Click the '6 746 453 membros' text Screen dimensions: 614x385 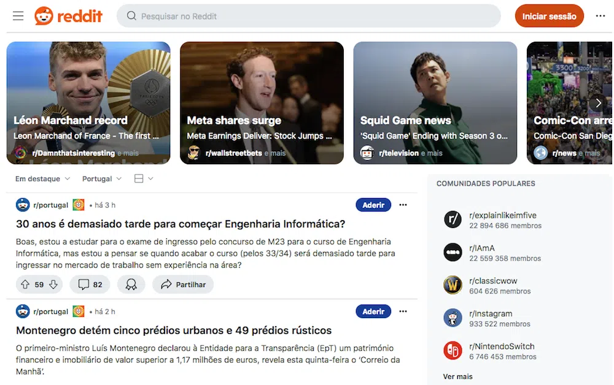(503, 357)
